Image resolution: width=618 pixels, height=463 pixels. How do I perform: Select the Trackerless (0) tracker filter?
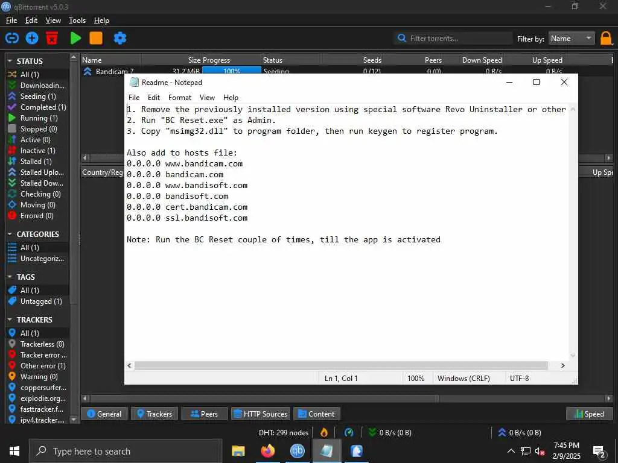pos(38,344)
